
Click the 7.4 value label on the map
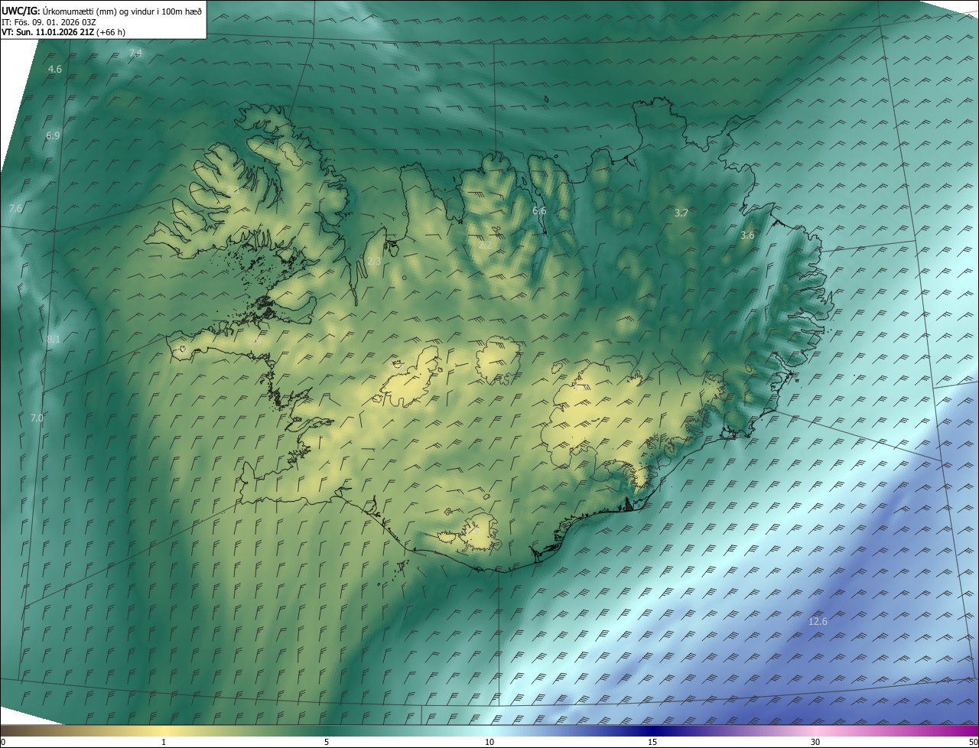click(135, 53)
